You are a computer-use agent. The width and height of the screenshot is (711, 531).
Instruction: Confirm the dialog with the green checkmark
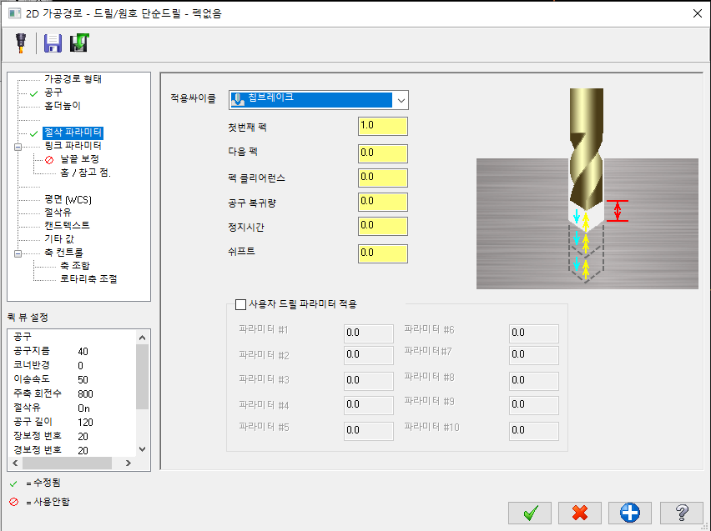(x=530, y=513)
